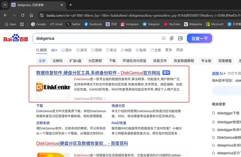241x157 pixels.
Task: Clear the search box text
Action: pos(163,38)
